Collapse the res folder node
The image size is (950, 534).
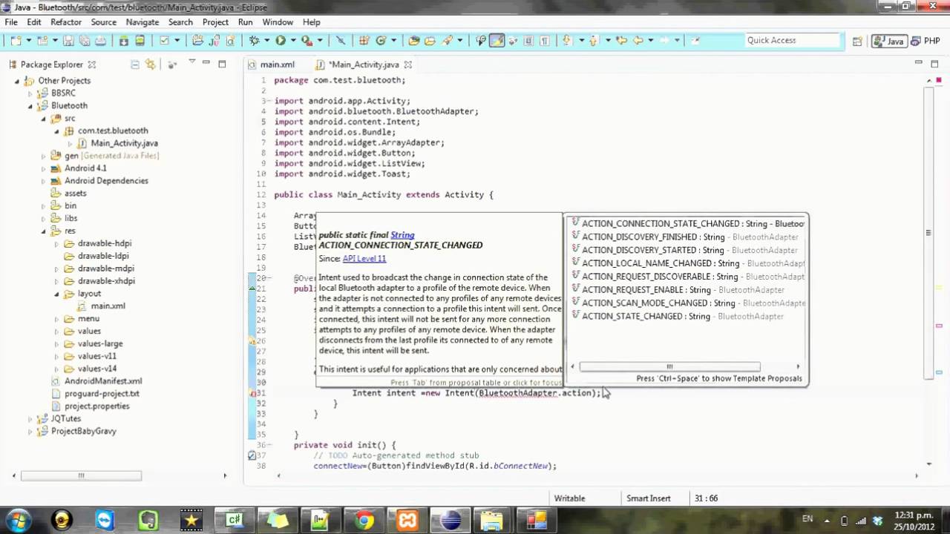[x=44, y=231]
